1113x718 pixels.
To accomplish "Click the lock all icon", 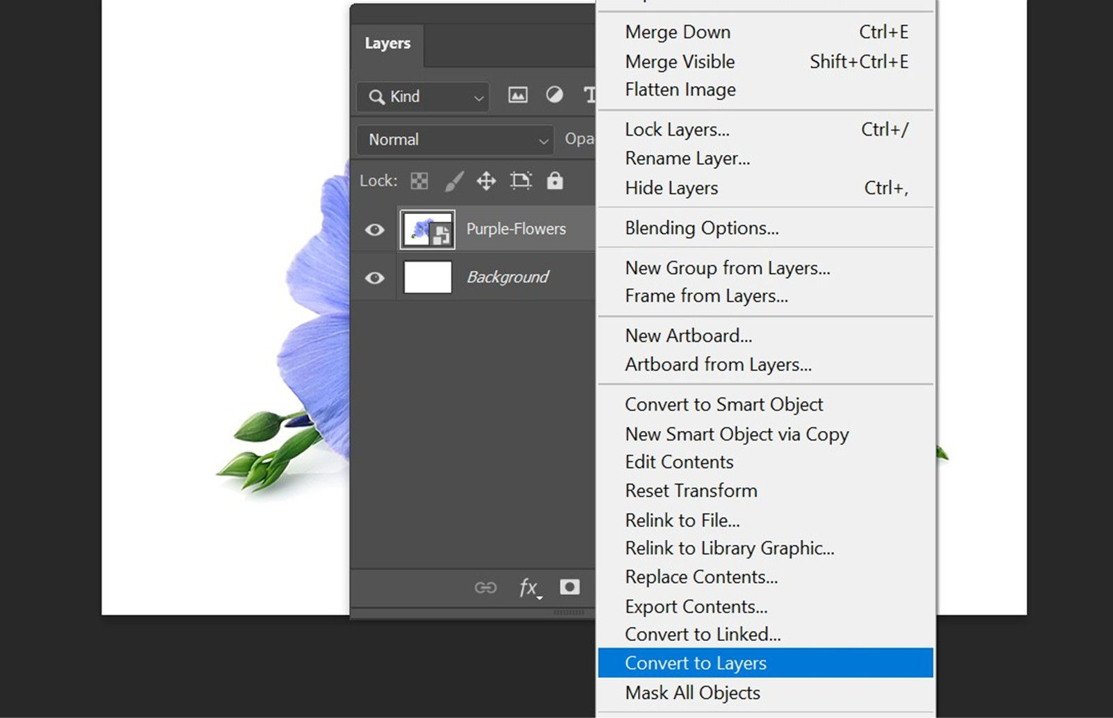I will tap(554, 181).
